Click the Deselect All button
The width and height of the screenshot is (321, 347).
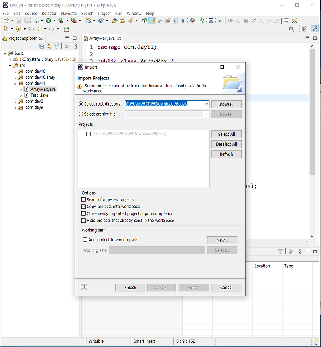(226, 144)
